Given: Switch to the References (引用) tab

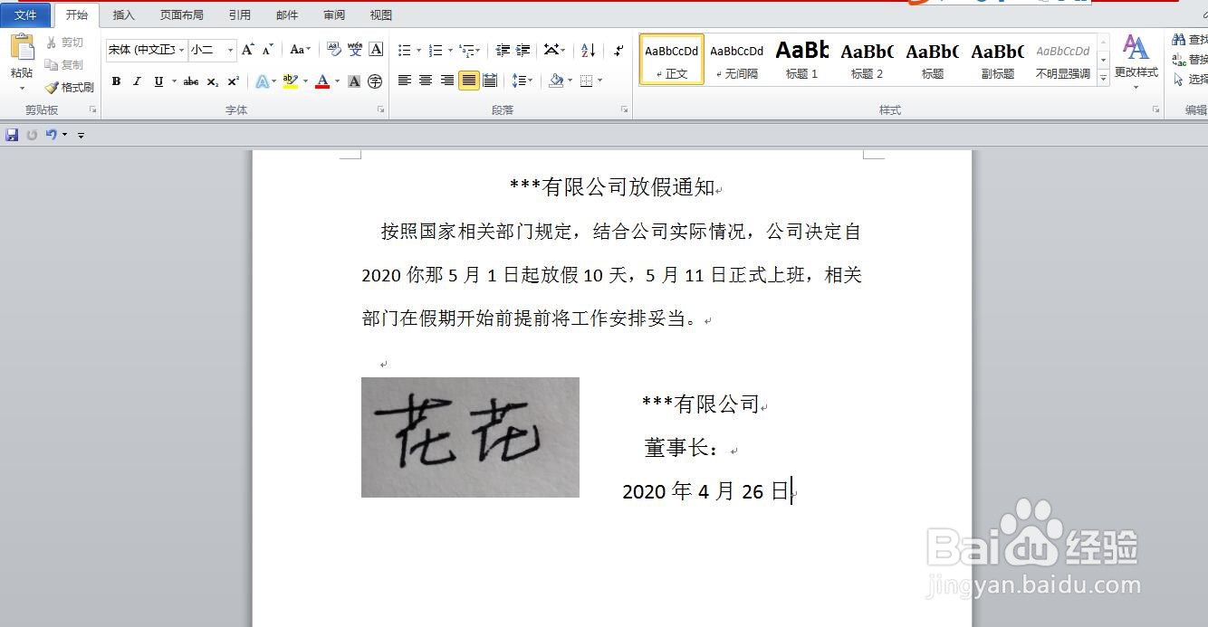Looking at the screenshot, I should coord(240,14).
